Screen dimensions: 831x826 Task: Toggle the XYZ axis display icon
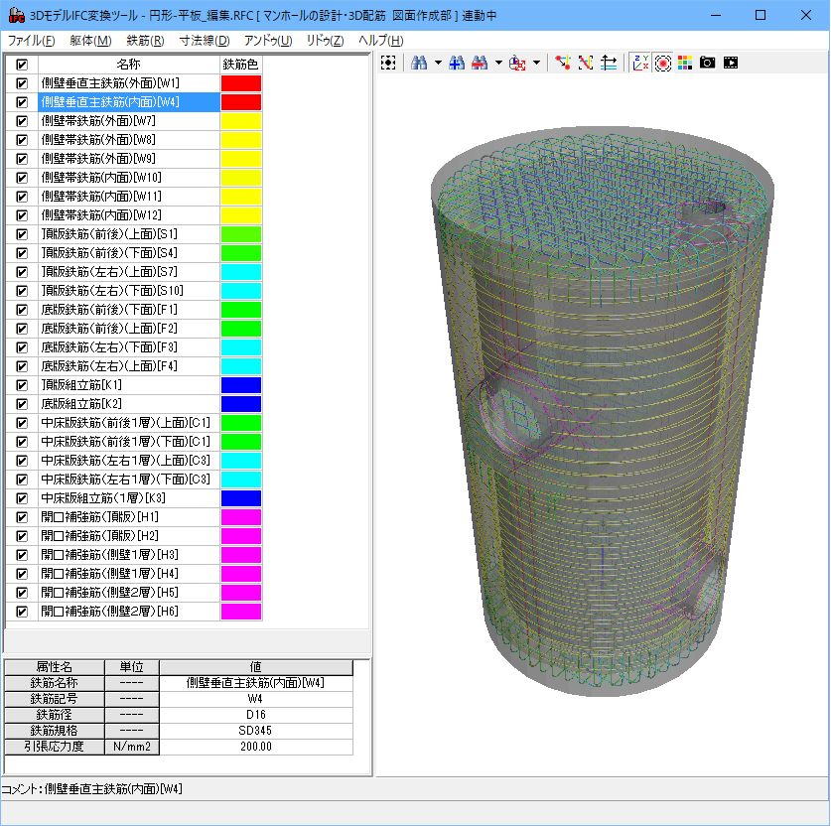click(x=640, y=64)
